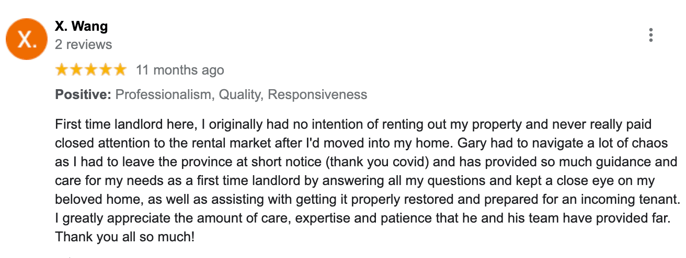The image size is (686, 258).
Task: Click the fifth gold rating star
Action: (120, 70)
